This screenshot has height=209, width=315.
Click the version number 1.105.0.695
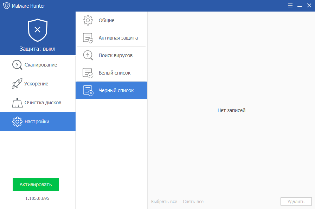pos(37,198)
